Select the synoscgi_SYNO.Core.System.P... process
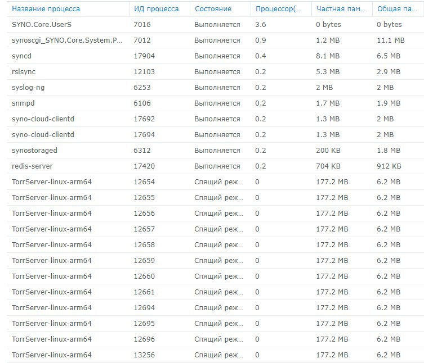This screenshot has width=424, height=363. pyautogui.click(x=67, y=40)
